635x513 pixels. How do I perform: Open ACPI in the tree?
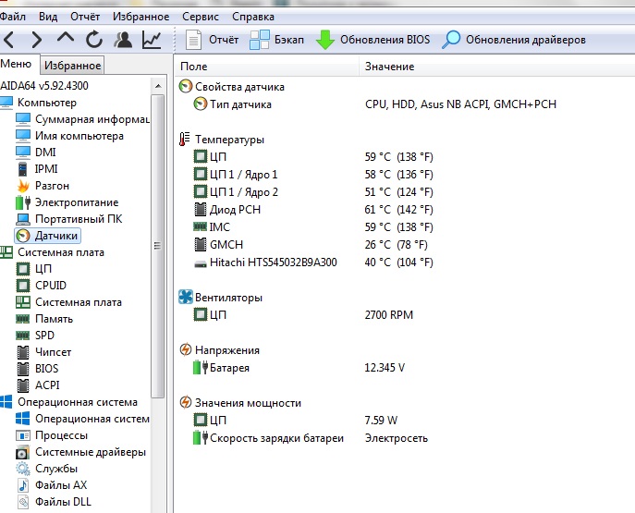[x=38, y=385]
